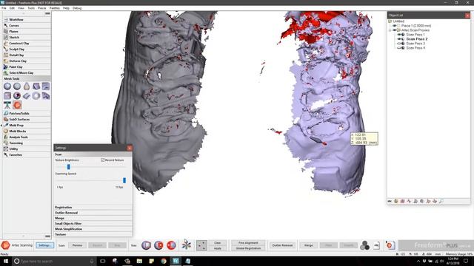Image resolution: width=474 pixels, height=266 pixels.
Task: Click the Preview scan button
Action: pos(77,245)
